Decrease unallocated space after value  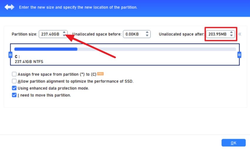pos(231,36)
